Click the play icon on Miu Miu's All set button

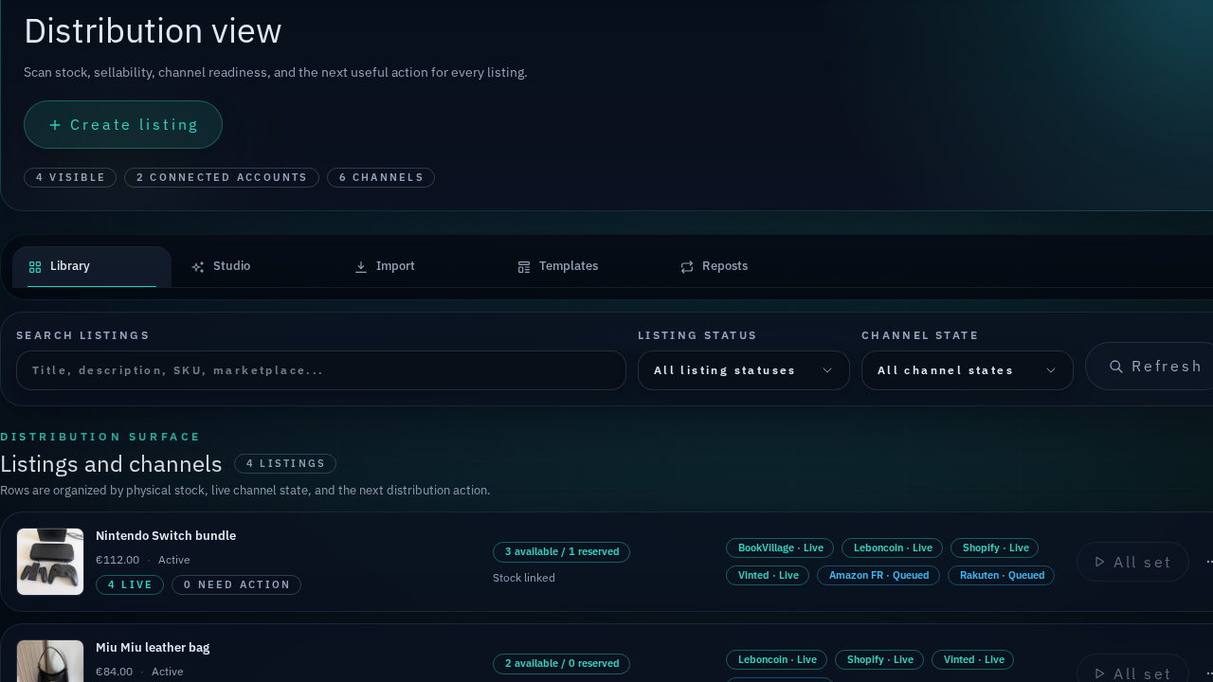point(1099,673)
